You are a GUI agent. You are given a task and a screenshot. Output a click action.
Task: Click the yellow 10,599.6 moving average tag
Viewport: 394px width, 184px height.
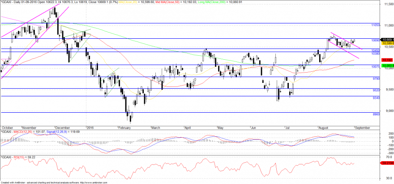tap(387, 43)
